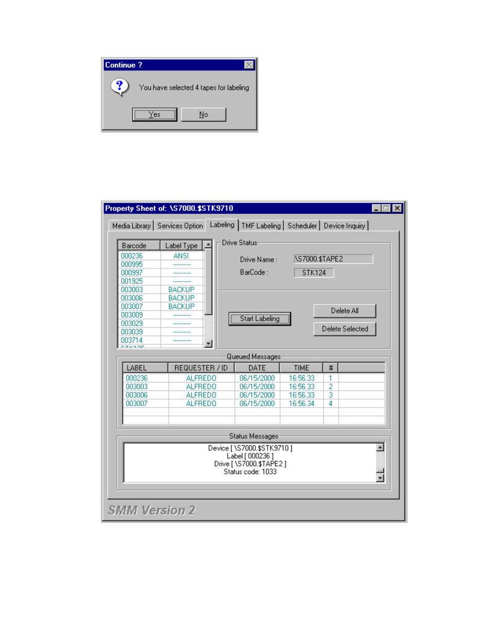Click the Delete All button
The height and width of the screenshot is (635, 491).
coord(345,311)
